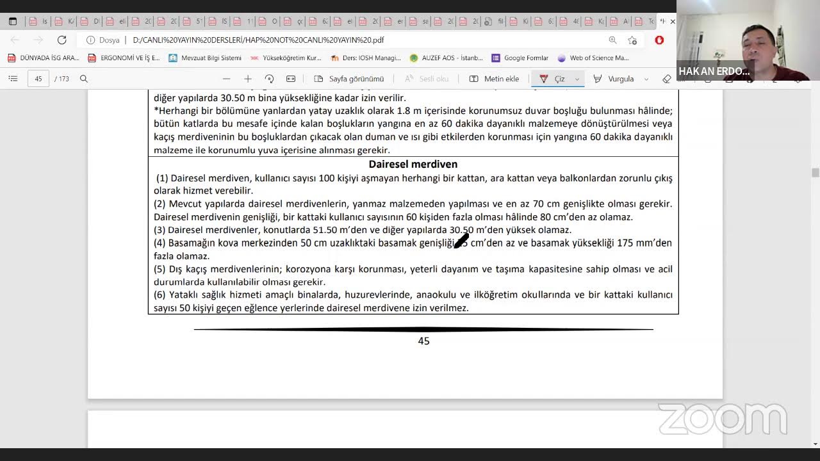820x461 pixels.
Task: Expand the Çiz pen options dropdown
Action: [577, 79]
